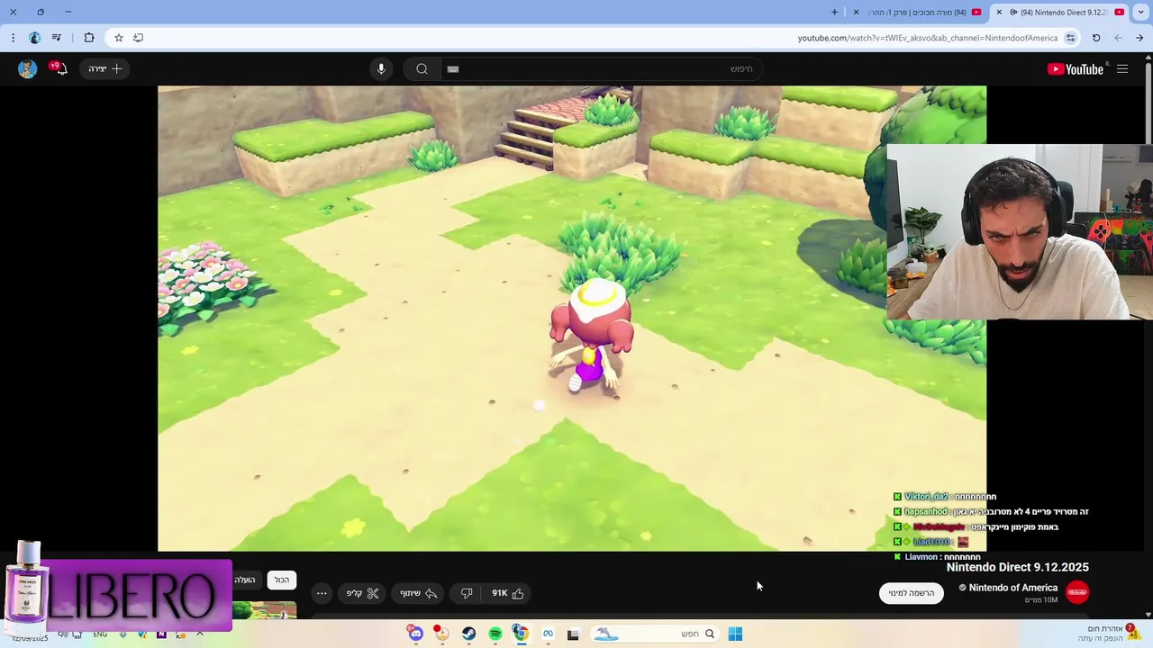
Task: View site information icon in address bar
Action: pos(1070,38)
